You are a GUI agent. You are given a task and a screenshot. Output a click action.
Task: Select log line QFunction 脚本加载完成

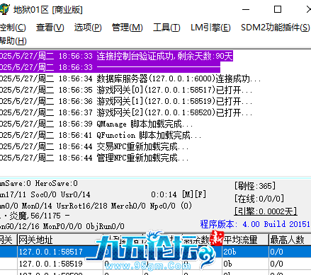tap(101, 135)
